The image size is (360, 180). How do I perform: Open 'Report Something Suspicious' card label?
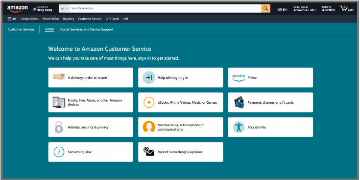(x=180, y=152)
